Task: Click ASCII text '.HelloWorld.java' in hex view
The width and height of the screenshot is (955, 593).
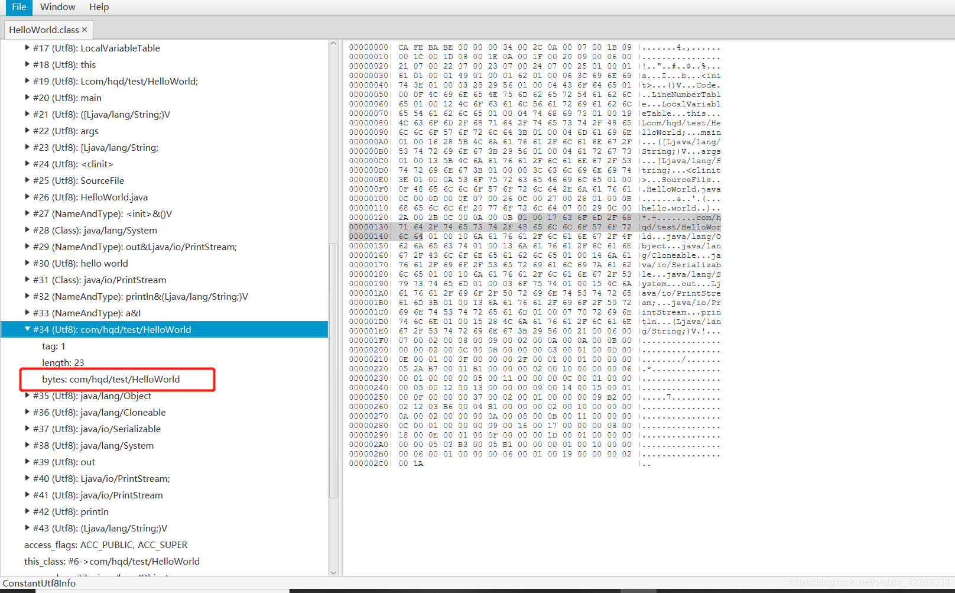Action: (x=681, y=189)
